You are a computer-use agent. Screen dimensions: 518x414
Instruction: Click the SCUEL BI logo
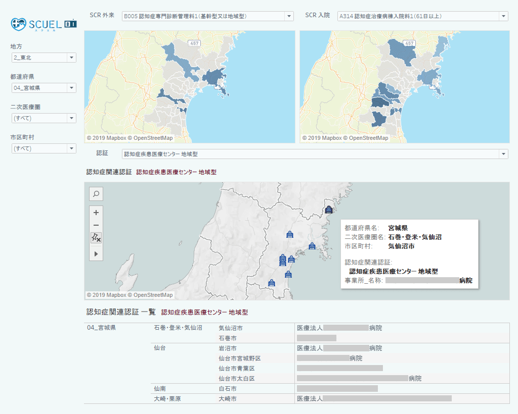44,24
